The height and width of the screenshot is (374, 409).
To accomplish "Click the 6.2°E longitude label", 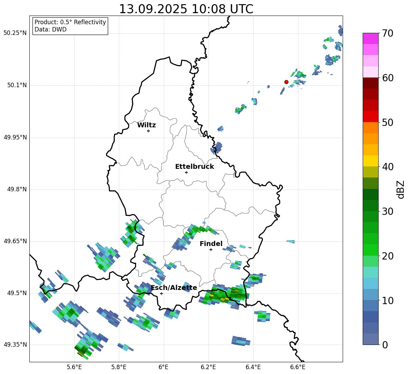I will point(208,367).
